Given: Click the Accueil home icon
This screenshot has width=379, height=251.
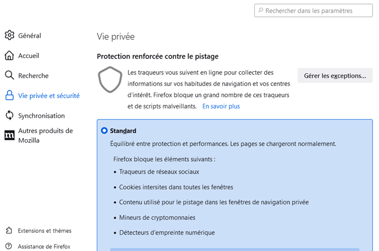Looking at the screenshot, I should click(9, 55).
